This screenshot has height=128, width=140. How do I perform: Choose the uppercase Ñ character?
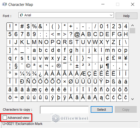tap(28, 82)
